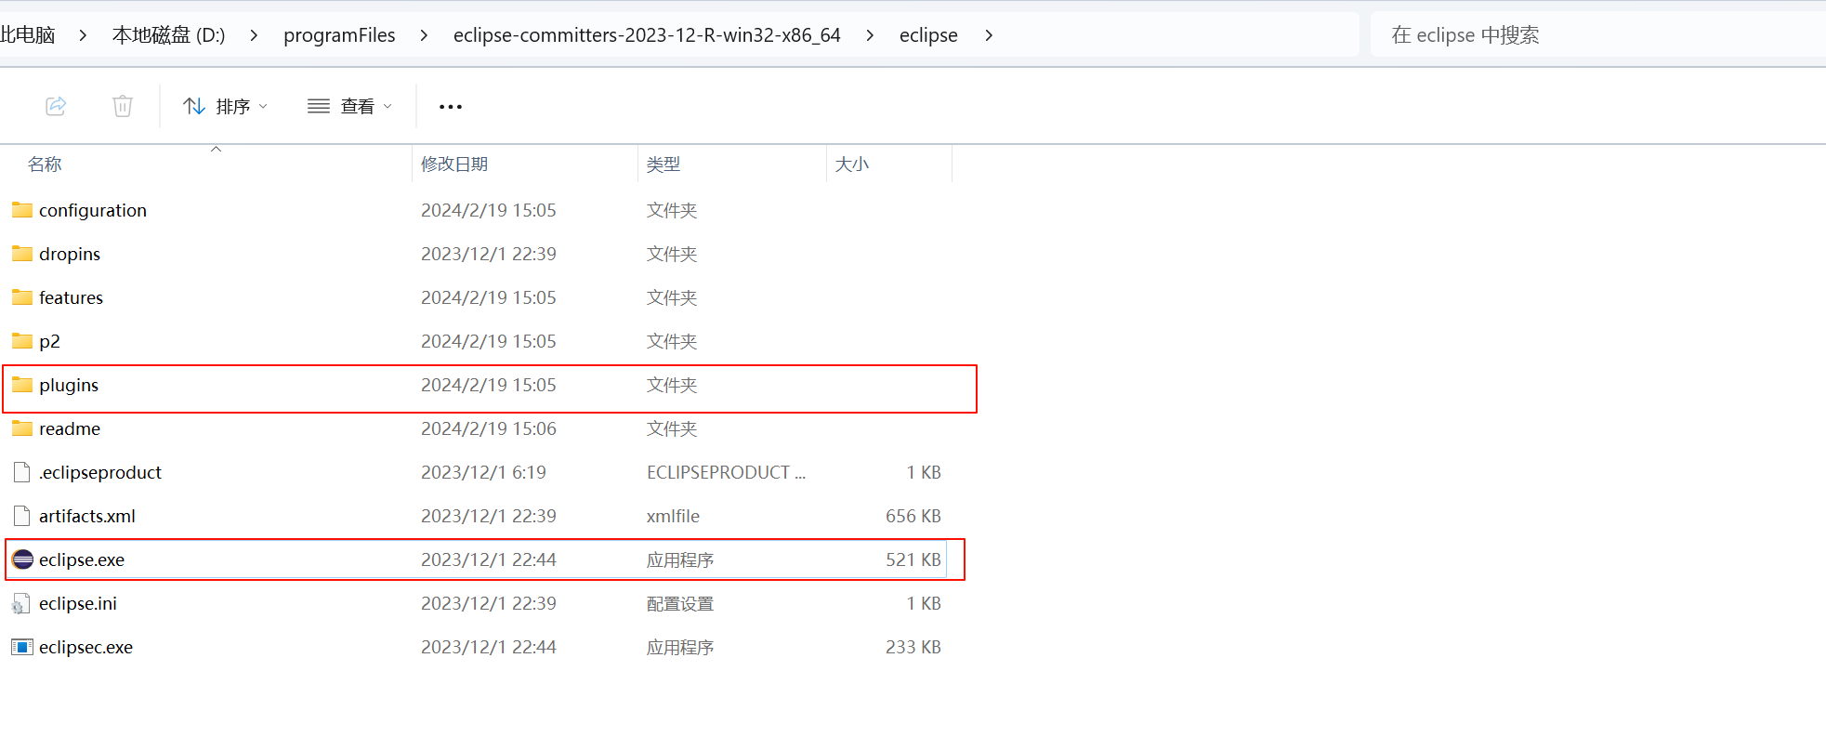Sort by Date modified (修改日期) column header
This screenshot has height=750, width=1826.
(x=454, y=164)
